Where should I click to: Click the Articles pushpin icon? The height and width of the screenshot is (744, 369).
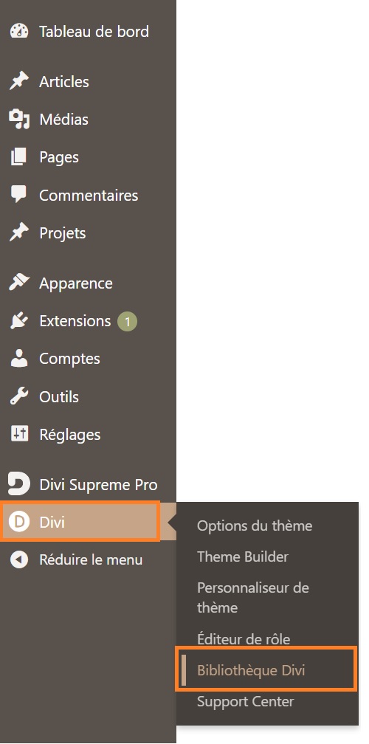(x=19, y=82)
